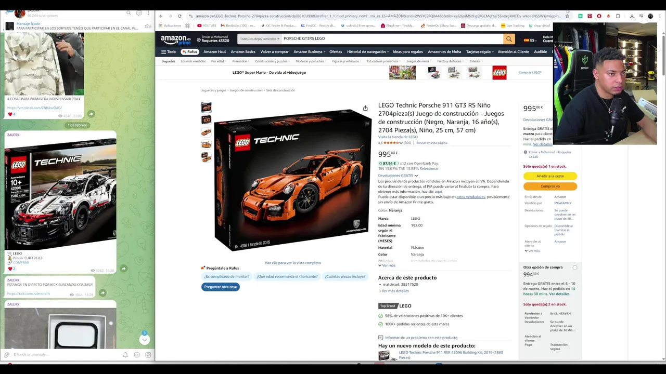666x374 pixels.
Task: Expand Ver más in seller info box
Action: pos(532,251)
